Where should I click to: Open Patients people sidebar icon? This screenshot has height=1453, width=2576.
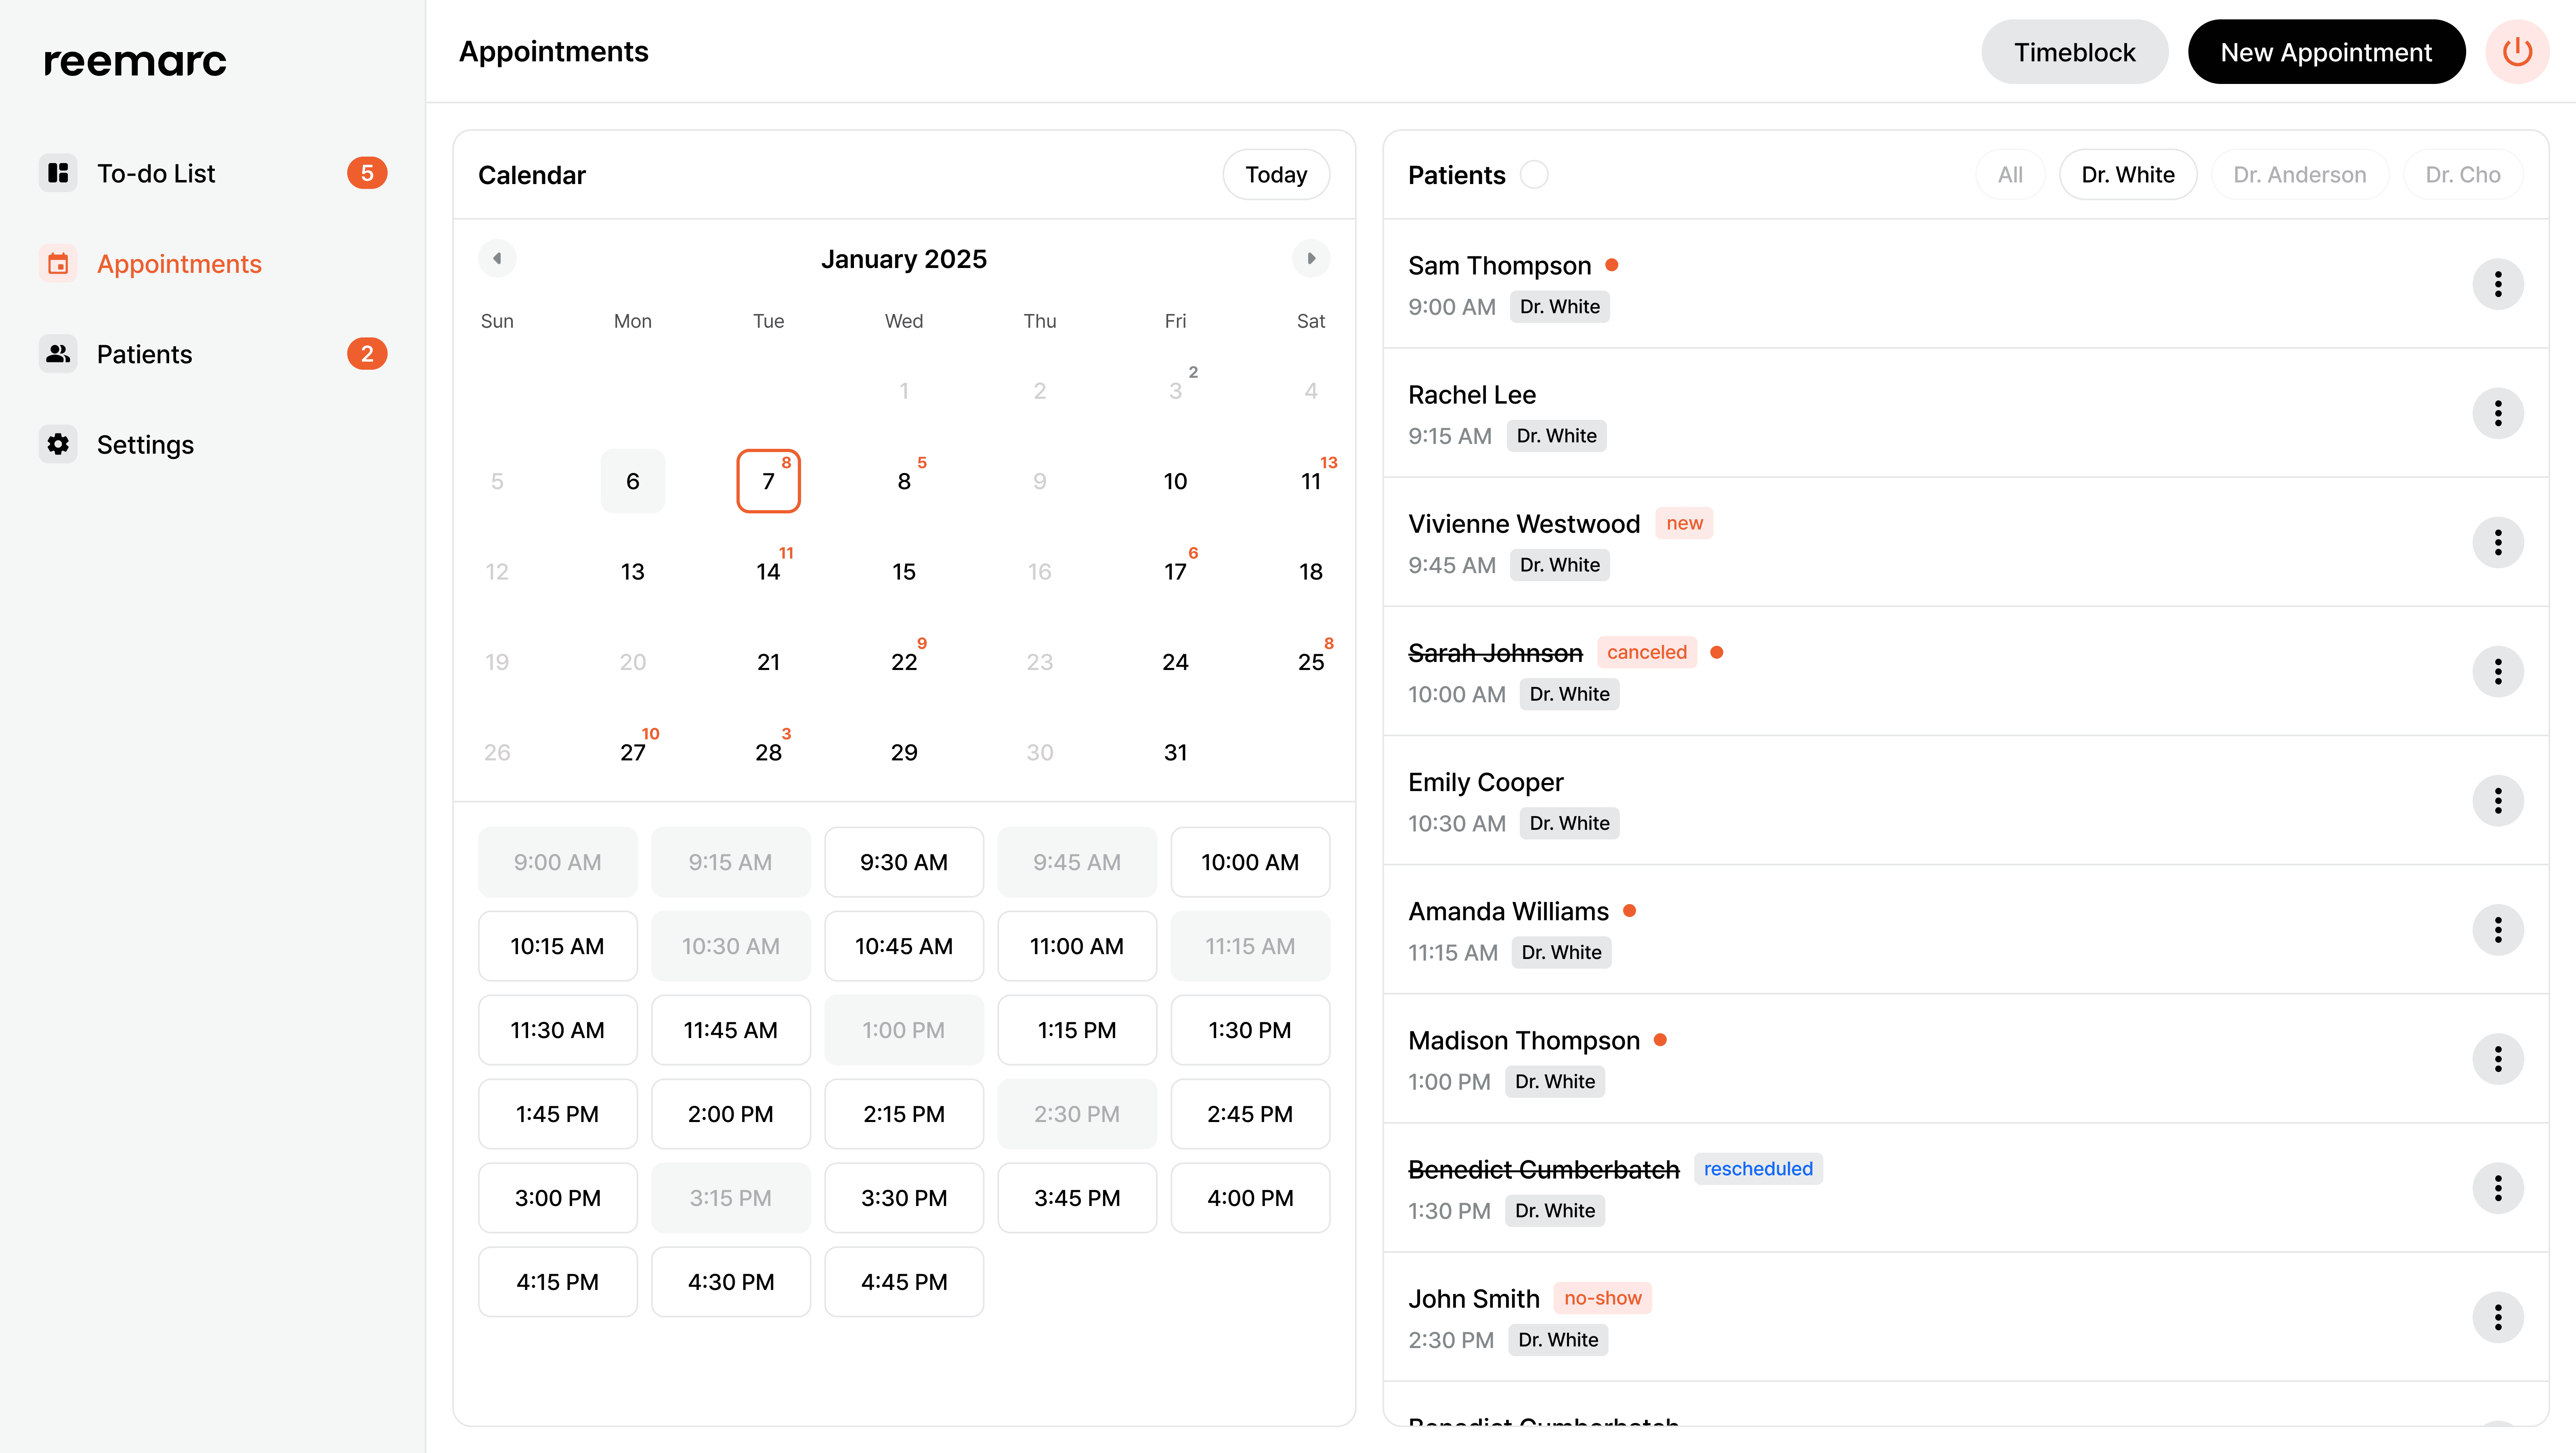click(x=58, y=354)
